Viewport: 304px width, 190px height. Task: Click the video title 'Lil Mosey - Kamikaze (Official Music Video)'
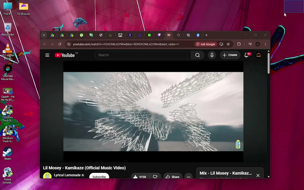click(84, 168)
